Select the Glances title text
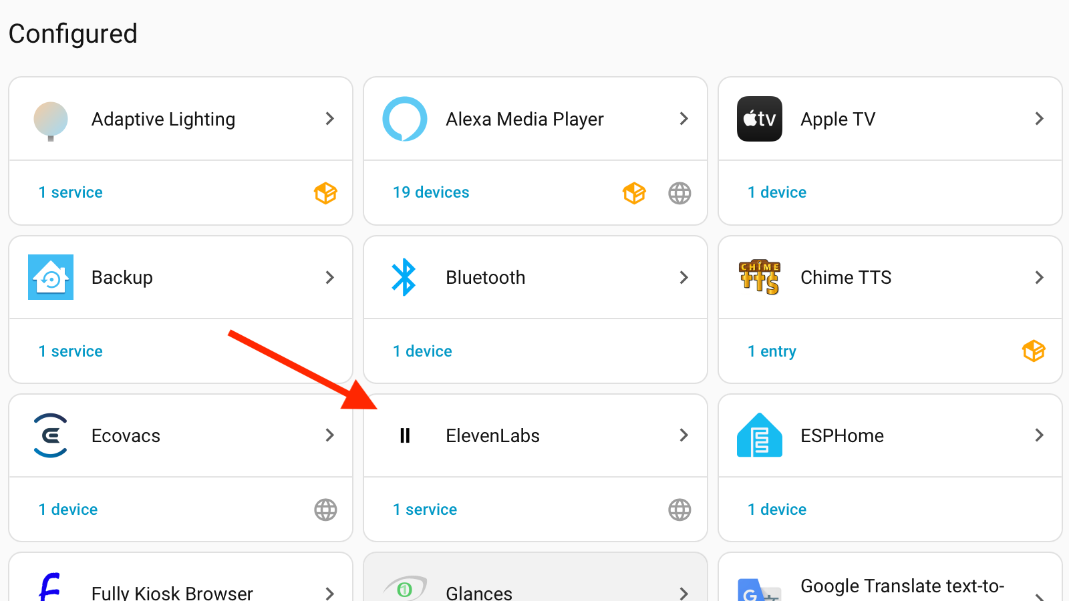Image resolution: width=1069 pixels, height=601 pixels. pyautogui.click(x=479, y=593)
